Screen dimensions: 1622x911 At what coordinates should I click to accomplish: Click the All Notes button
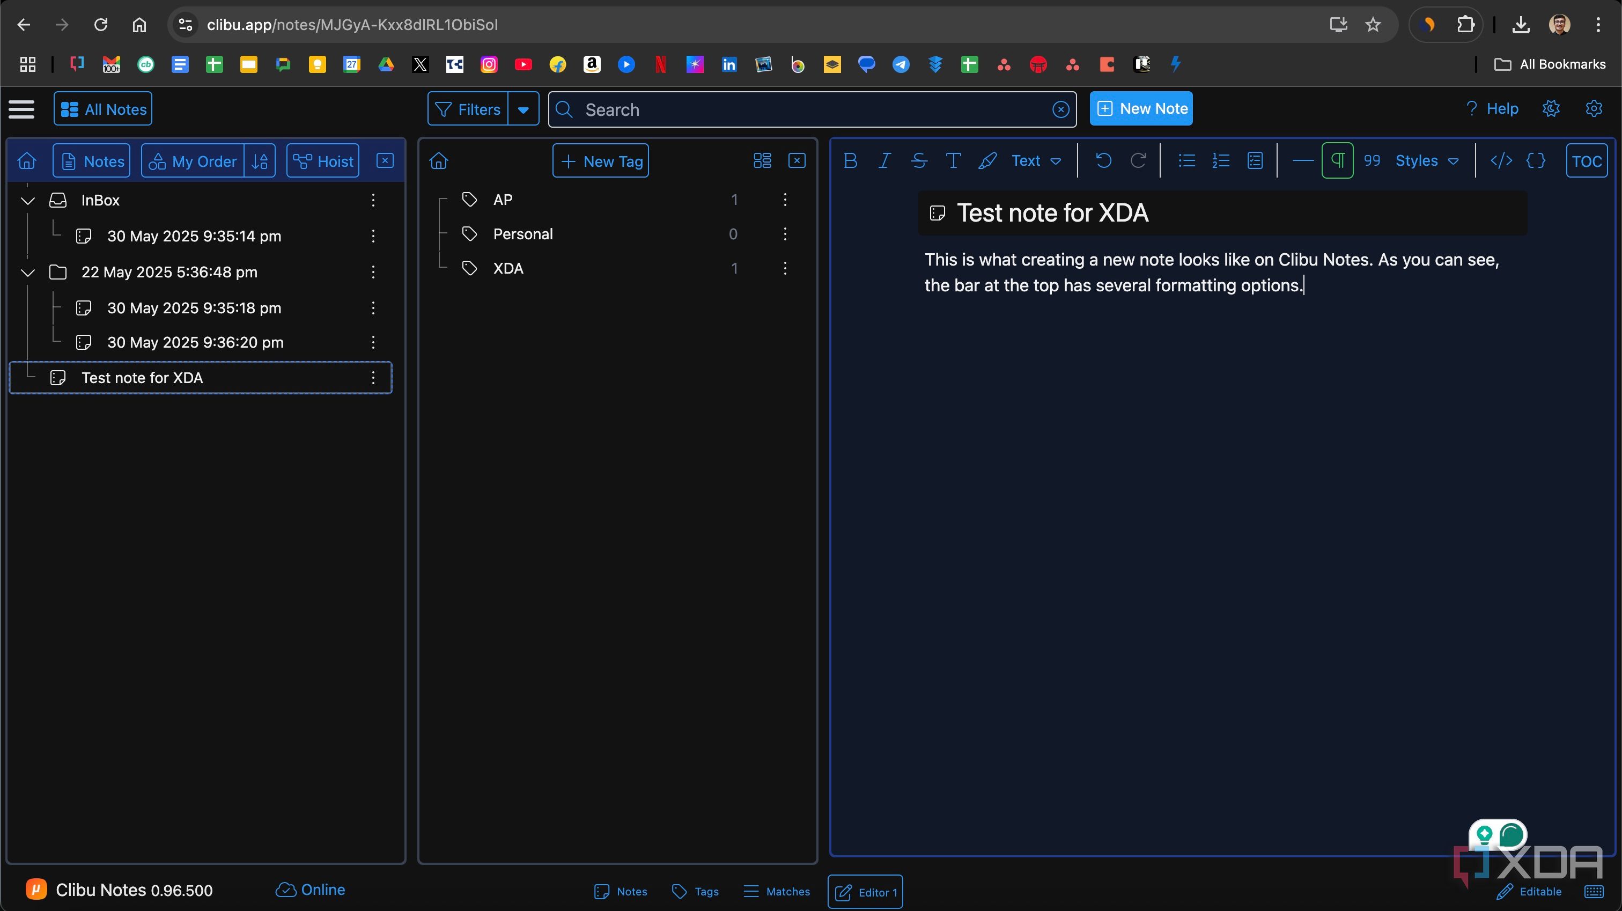pyautogui.click(x=104, y=109)
